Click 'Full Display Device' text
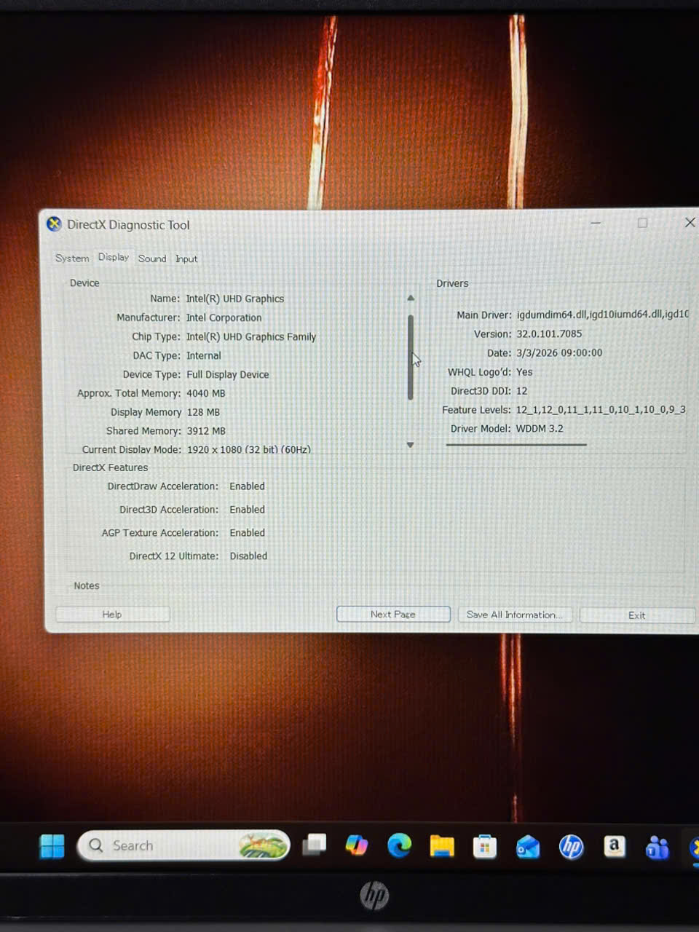Image resolution: width=699 pixels, height=932 pixels. [228, 374]
